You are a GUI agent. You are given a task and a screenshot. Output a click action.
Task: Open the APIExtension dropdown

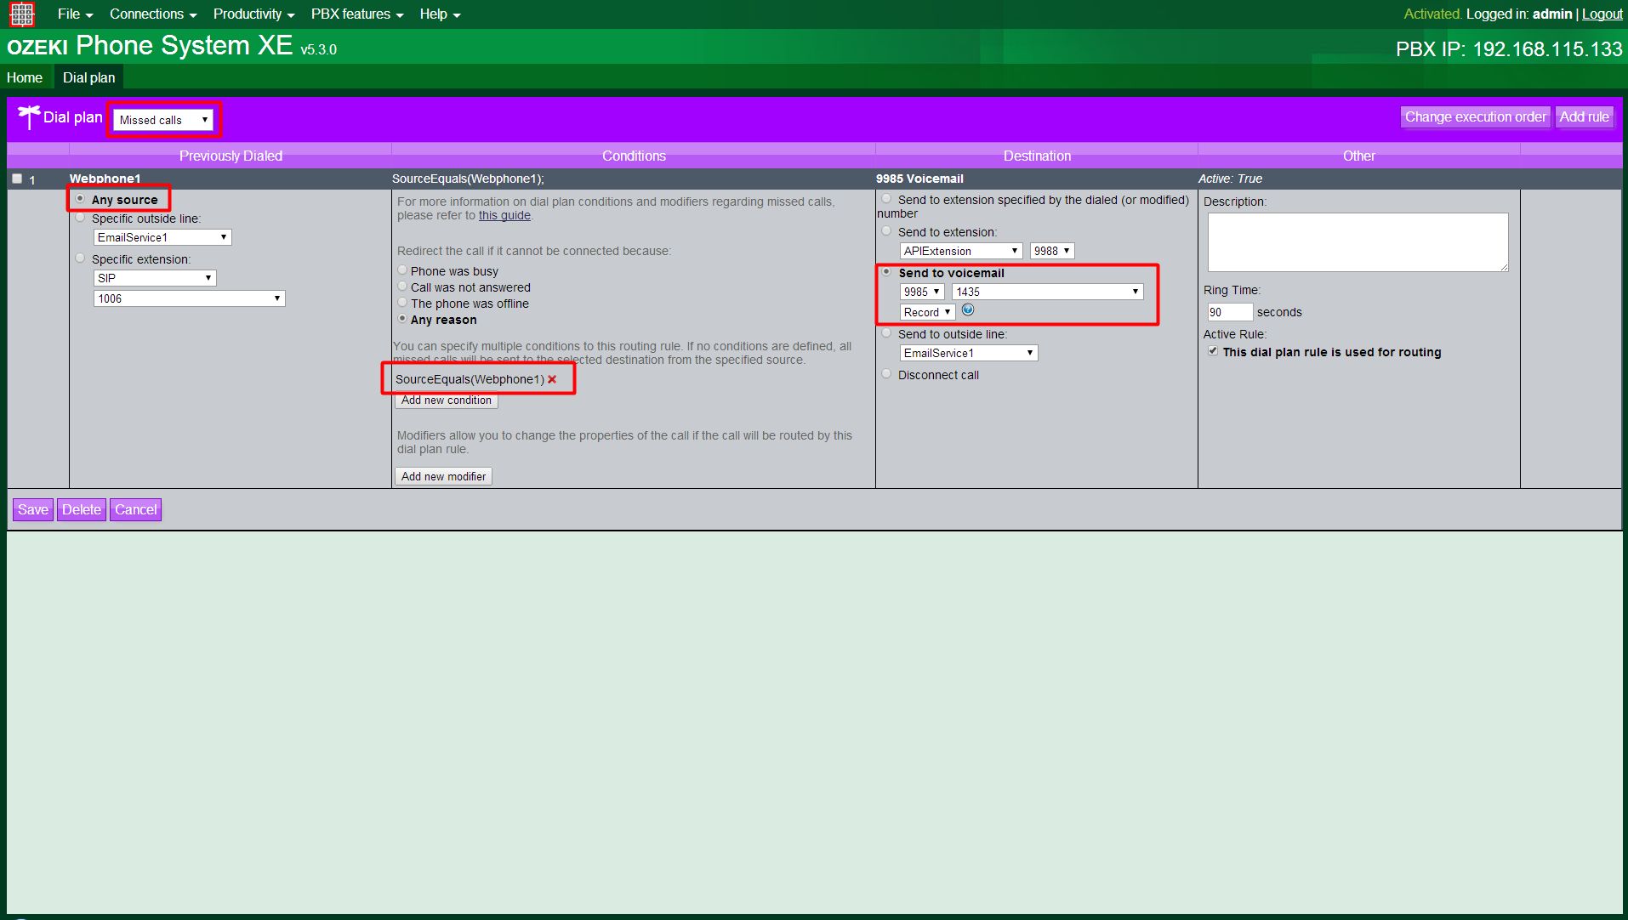(x=961, y=251)
